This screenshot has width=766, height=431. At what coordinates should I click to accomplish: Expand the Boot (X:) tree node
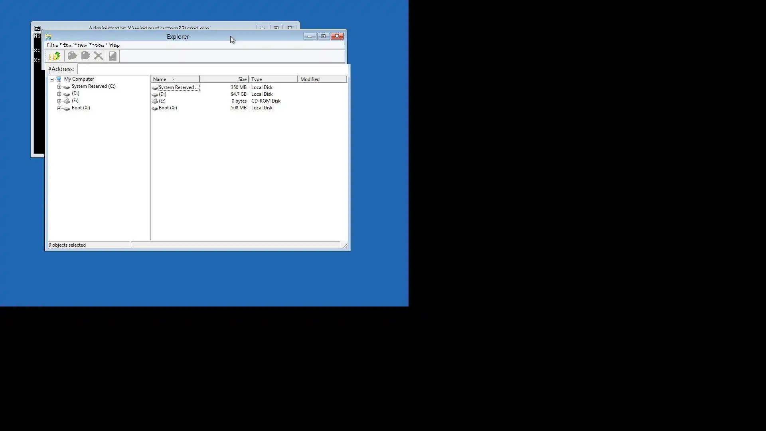pyautogui.click(x=59, y=108)
